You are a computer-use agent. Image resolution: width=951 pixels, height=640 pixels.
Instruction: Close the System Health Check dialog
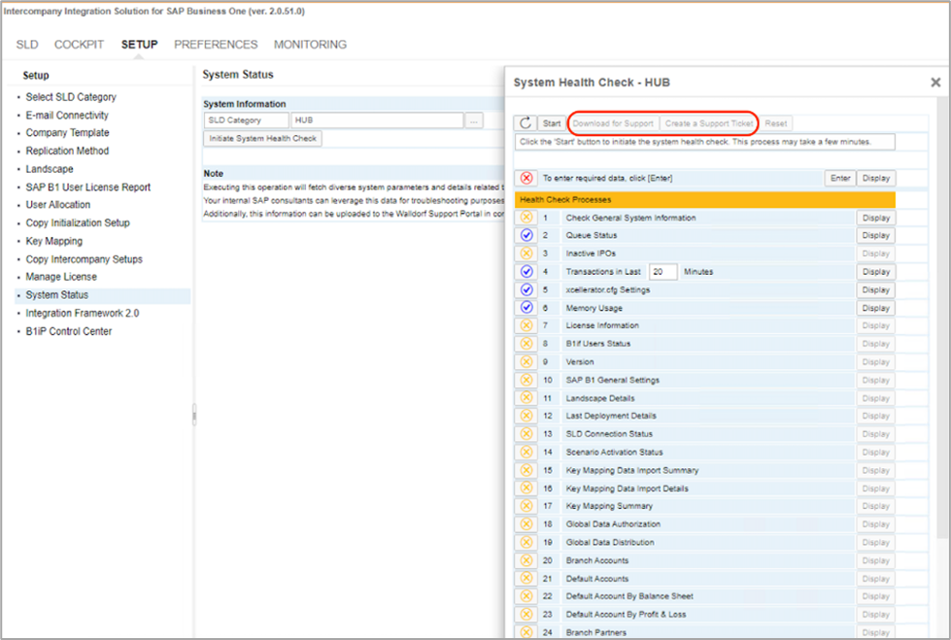[x=935, y=84]
